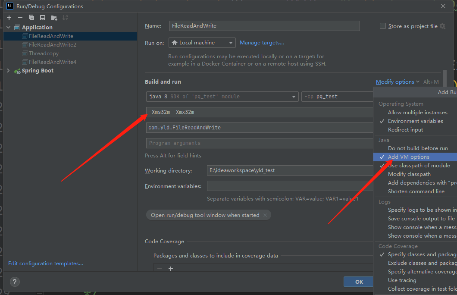
Task: Click the Working directory field
Action: tap(290, 170)
